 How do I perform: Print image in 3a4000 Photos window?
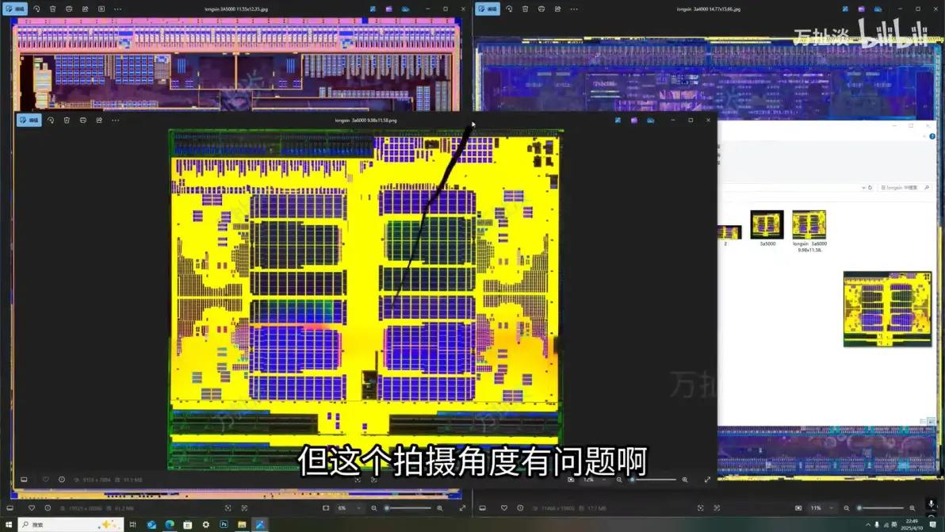pyautogui.click(x=541, y=9)
